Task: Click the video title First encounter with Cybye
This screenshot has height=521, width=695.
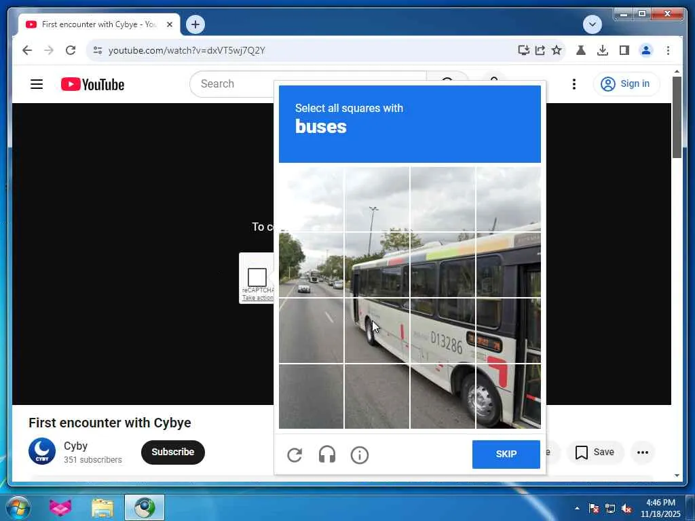Action: point(110,423)
